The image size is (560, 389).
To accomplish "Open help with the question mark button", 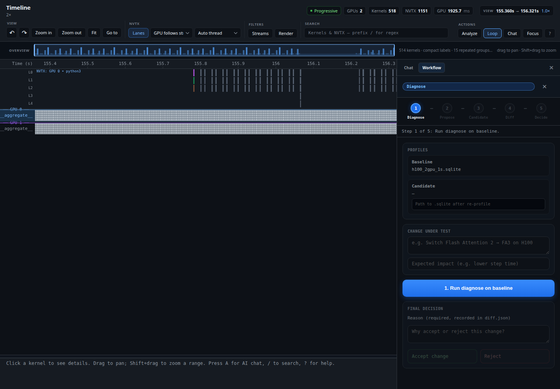I will 549,33.
